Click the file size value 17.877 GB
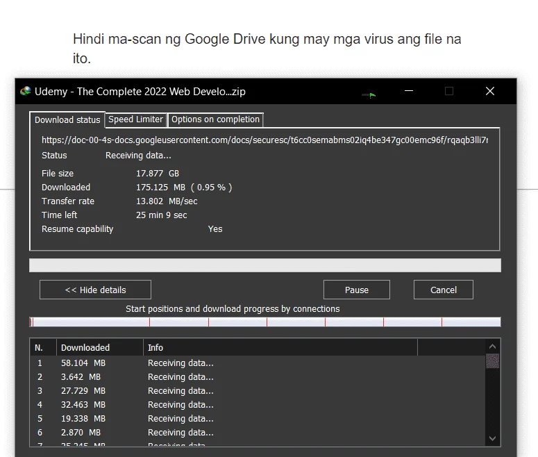538x457 pixels. pos(158,174)
